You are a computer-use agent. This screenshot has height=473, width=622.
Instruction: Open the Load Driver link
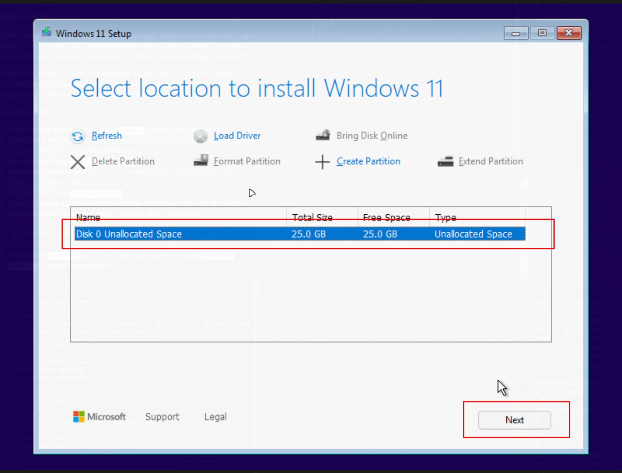tap(237, 136)
